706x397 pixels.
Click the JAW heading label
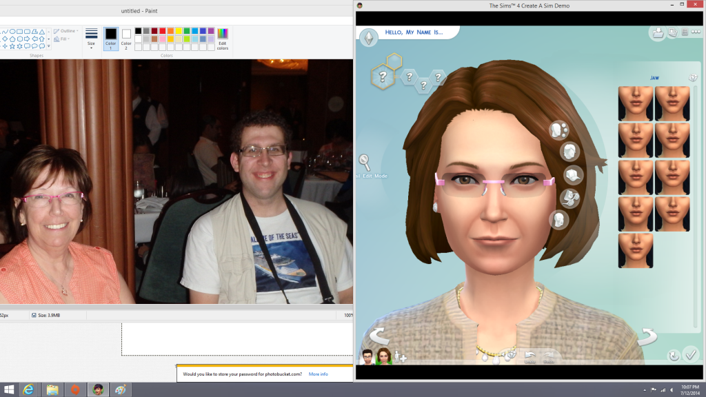point(654,78)
